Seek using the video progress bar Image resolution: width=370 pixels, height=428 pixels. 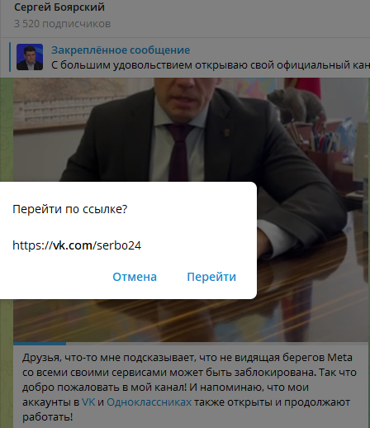coord(192,344)
